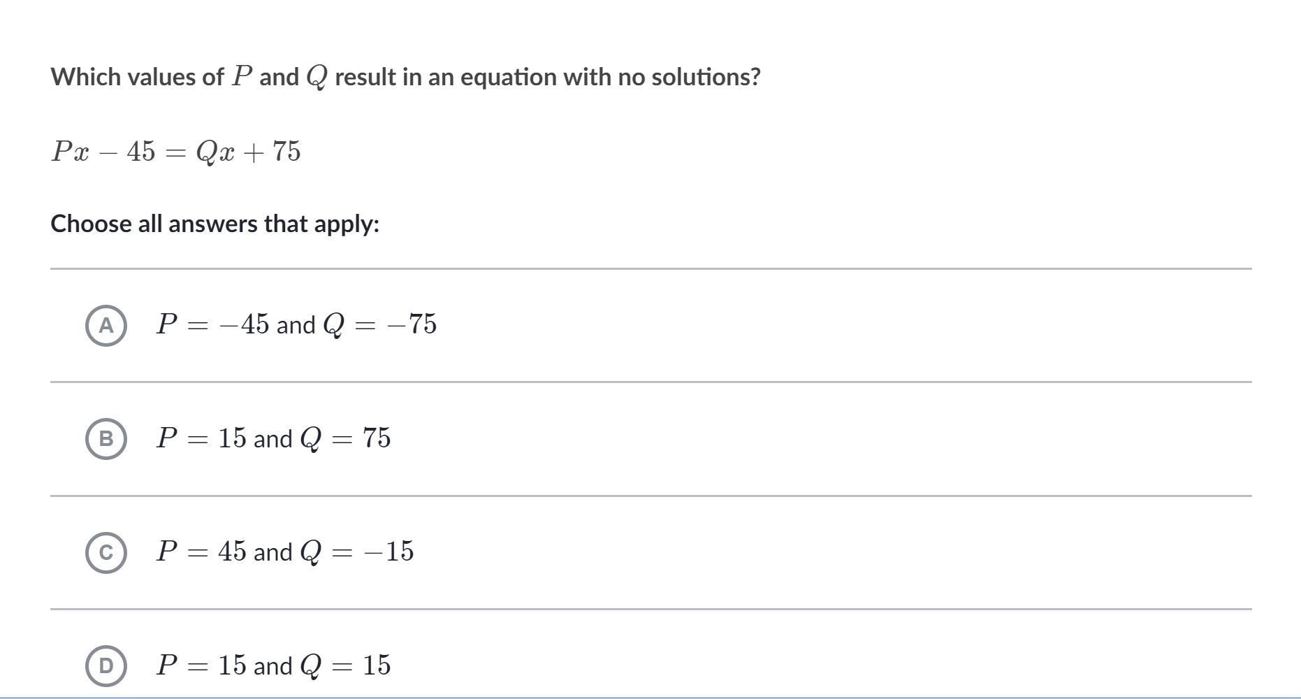Click the P = −45 value in option A

pos(212,324)
